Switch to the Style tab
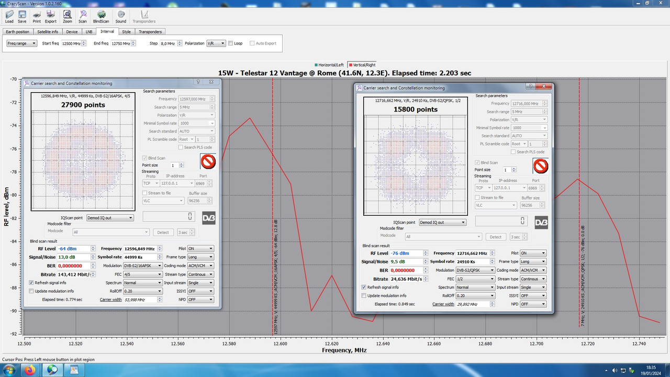Image resolution: width=670 pixels, height=377 pixels. [x=126, y=31]
